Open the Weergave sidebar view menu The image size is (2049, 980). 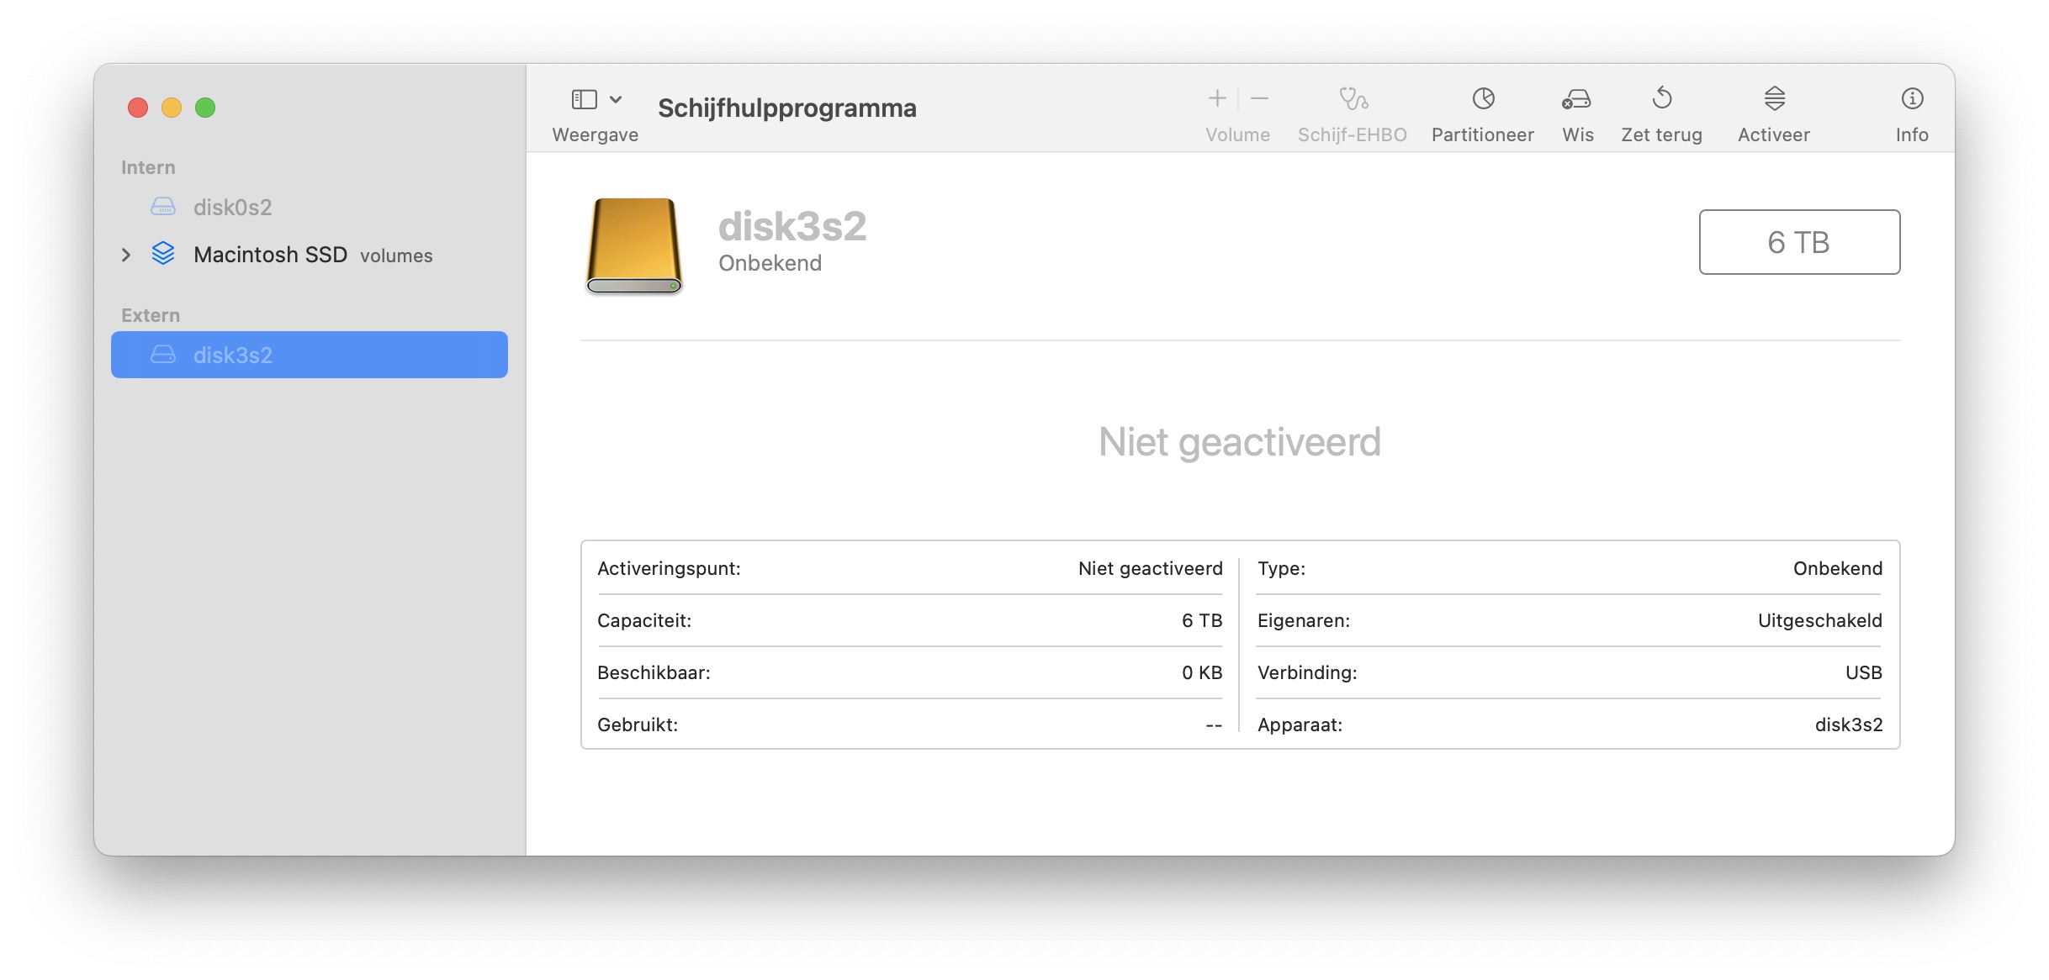tap(596, 115)
